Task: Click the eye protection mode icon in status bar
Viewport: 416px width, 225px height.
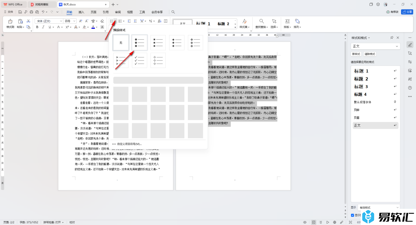Action: pyautogui.click(x=305, y=222)
